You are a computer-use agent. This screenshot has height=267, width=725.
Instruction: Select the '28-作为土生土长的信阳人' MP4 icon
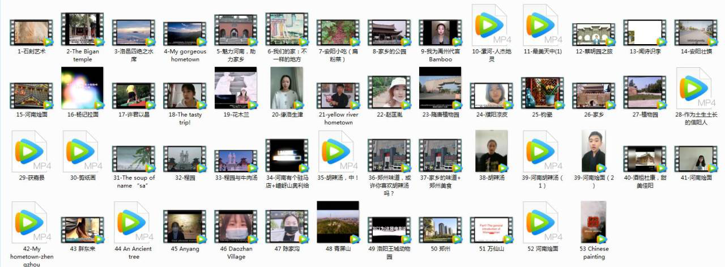coord(696,89)
